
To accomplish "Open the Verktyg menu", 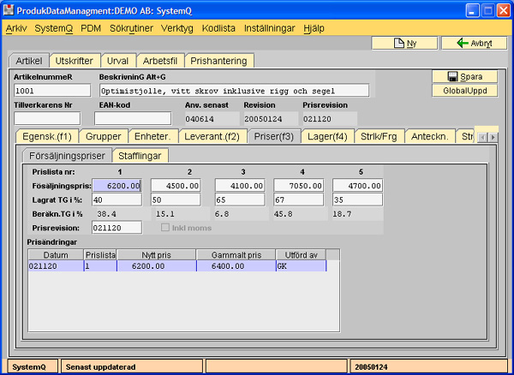I will (177, 28).
